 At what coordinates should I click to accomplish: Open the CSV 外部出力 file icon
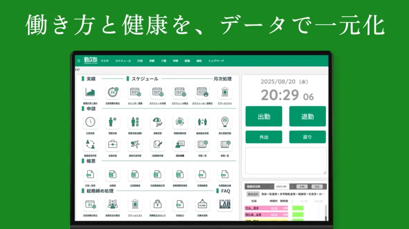click(x=180, y=204)
